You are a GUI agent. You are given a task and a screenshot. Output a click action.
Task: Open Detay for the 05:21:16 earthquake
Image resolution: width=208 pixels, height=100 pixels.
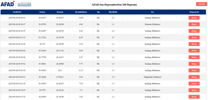[194, 84]
